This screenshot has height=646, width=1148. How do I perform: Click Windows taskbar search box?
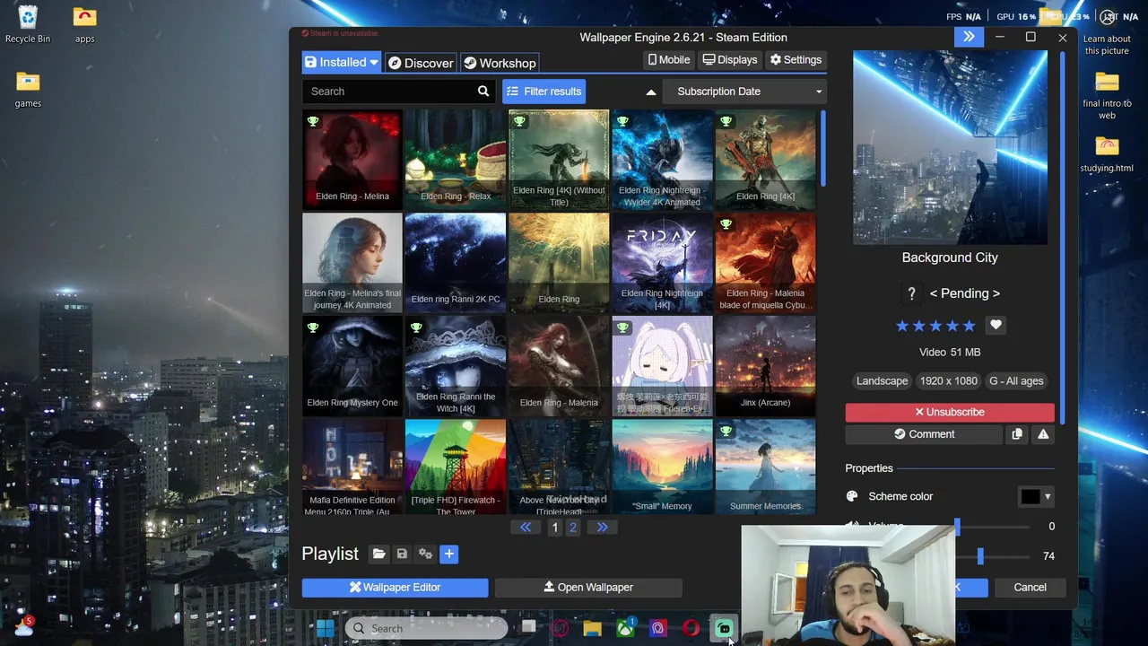427,628
